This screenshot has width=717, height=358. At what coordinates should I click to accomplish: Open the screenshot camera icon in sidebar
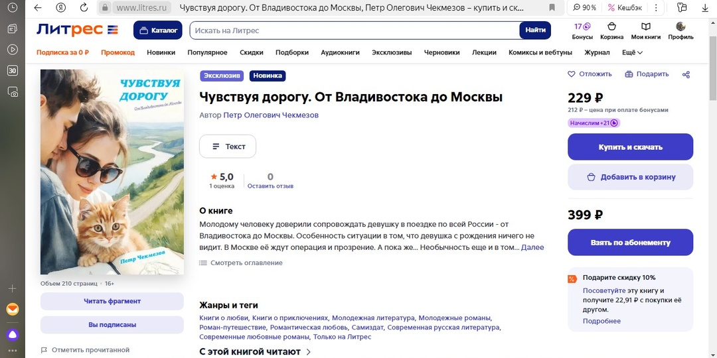click(x=13, y=91)
